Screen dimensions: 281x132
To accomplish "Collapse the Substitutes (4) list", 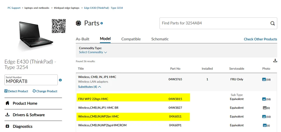I will tap(90, 87).
